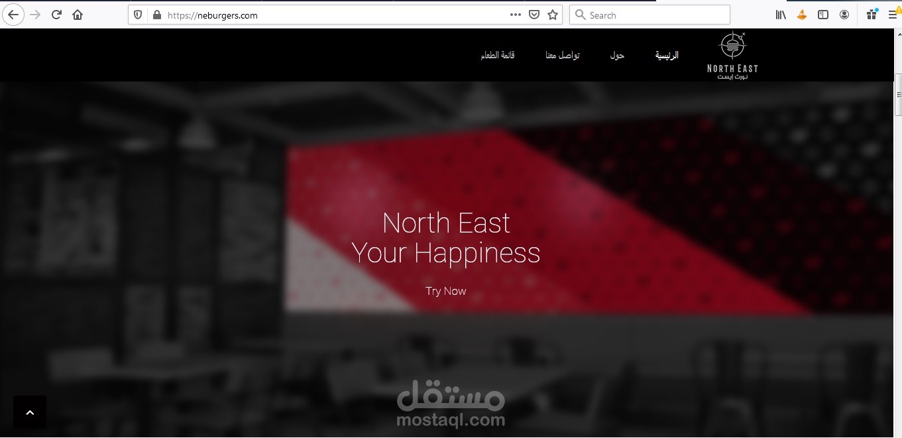Click the Try Now link

[446, 291]
